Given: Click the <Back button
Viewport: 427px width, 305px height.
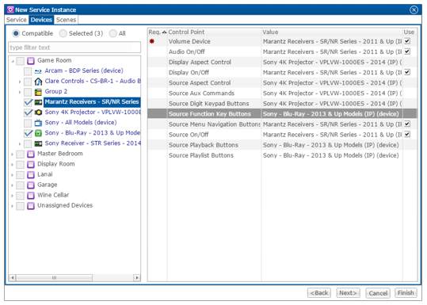Looking at the screenshot, I should tap(319, 293).
